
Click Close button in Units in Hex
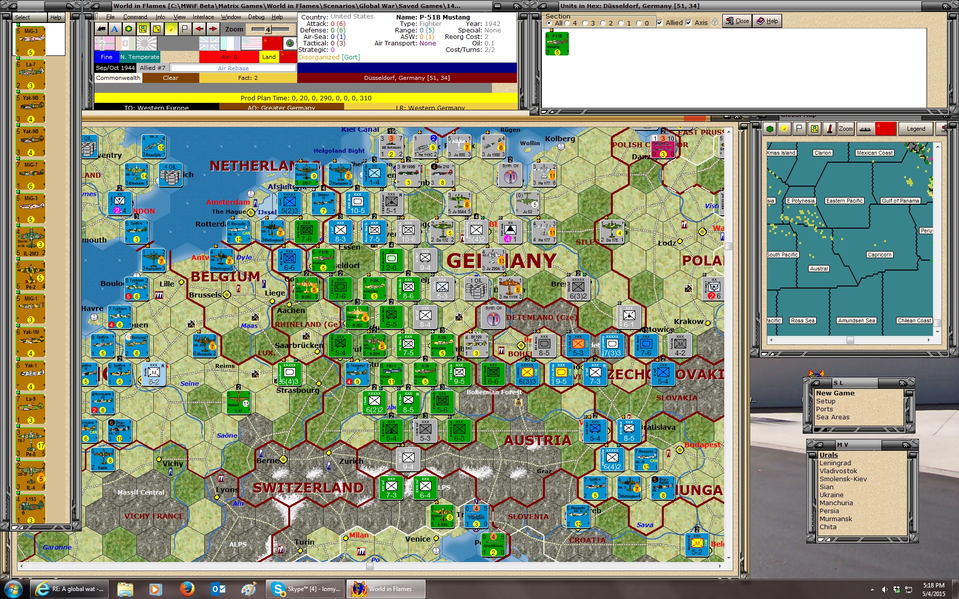(x=737, y=21)
